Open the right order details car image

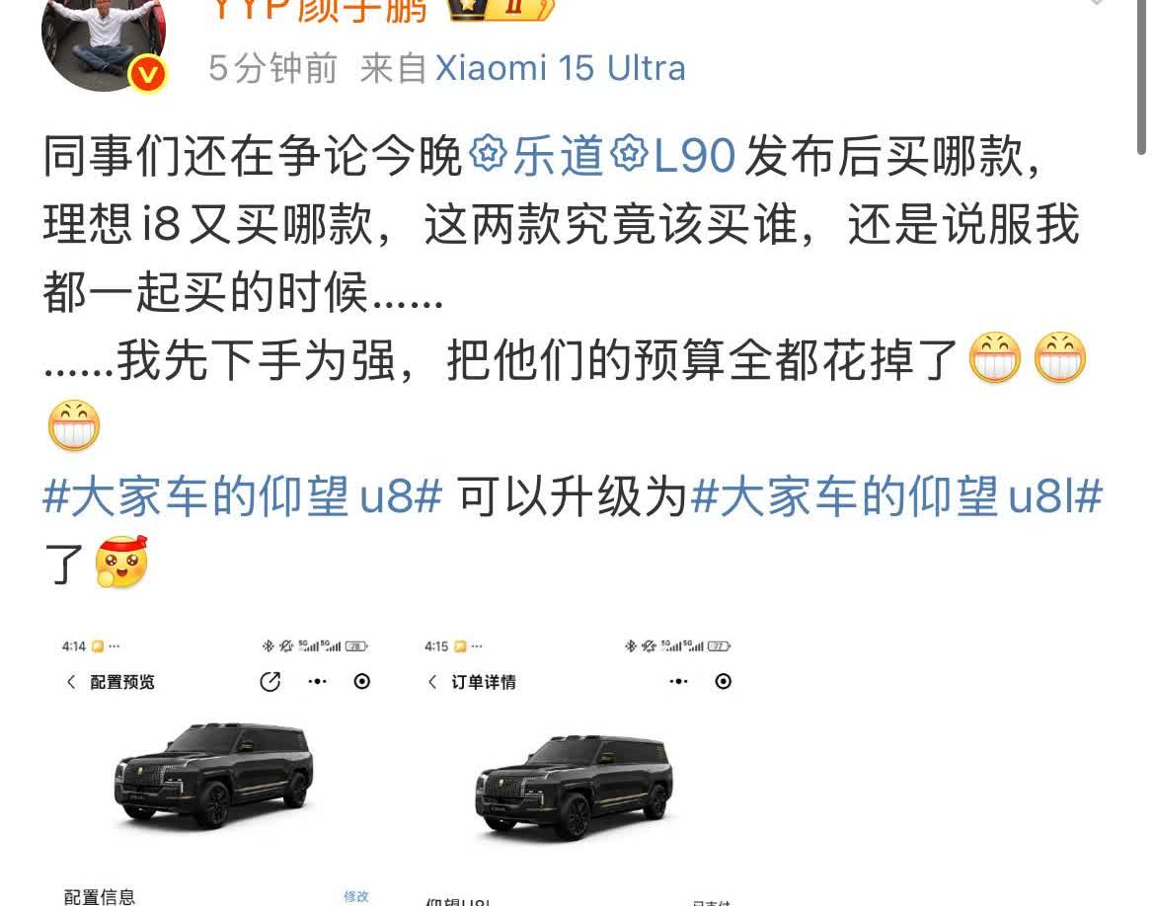(575, 787)
